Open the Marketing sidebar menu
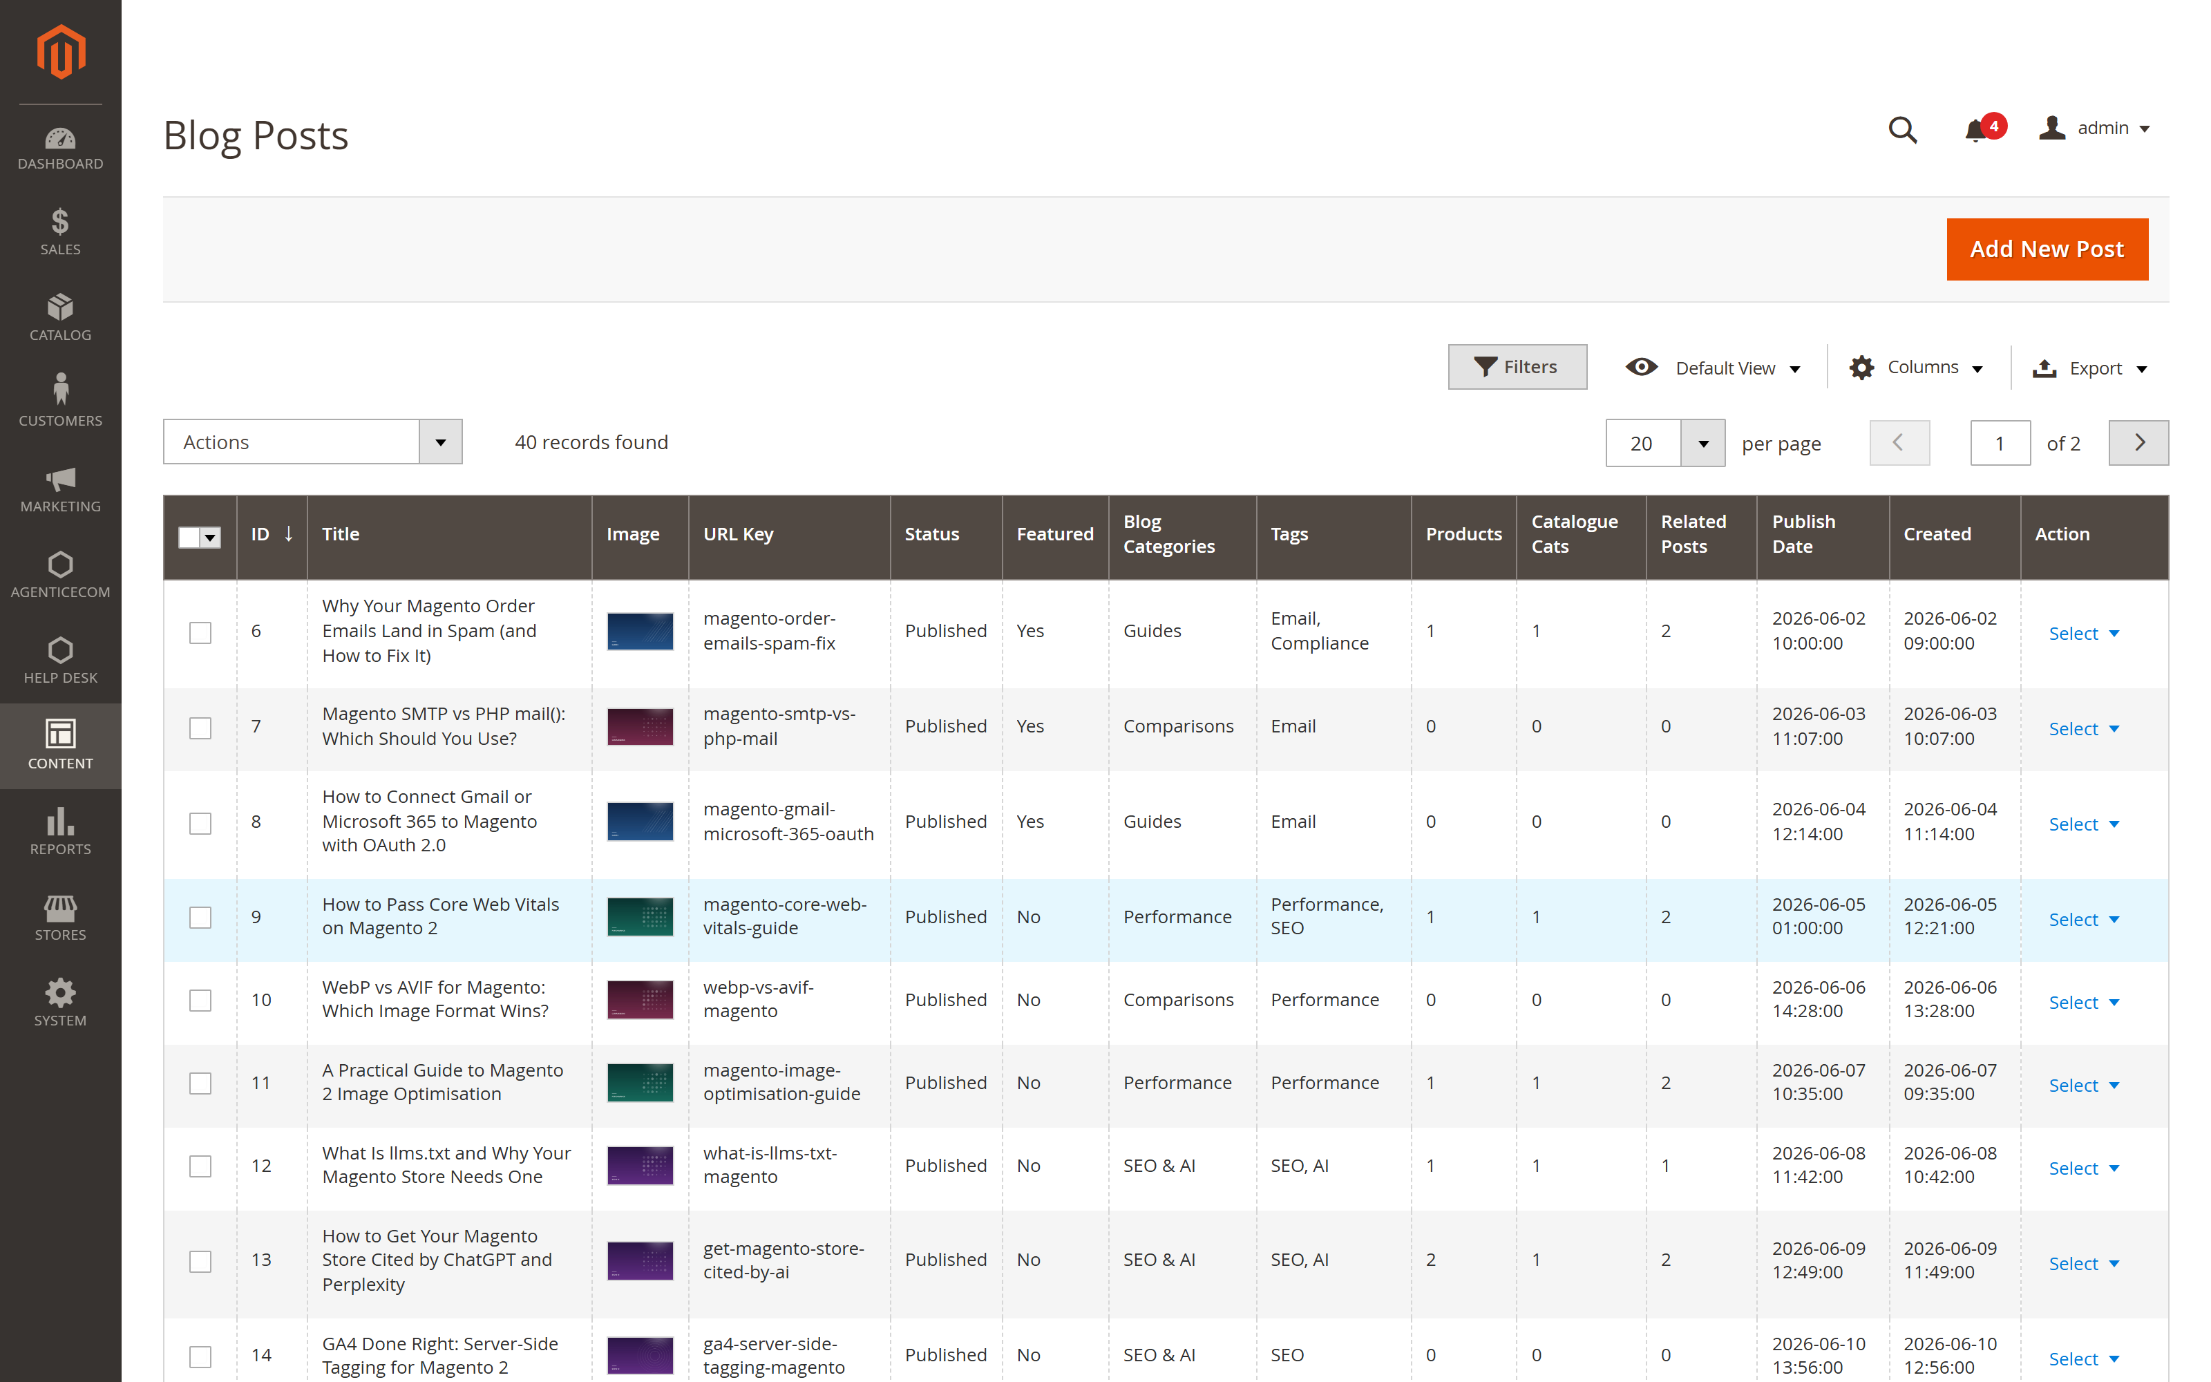The image size is (2211, 1382). [60, 489]
